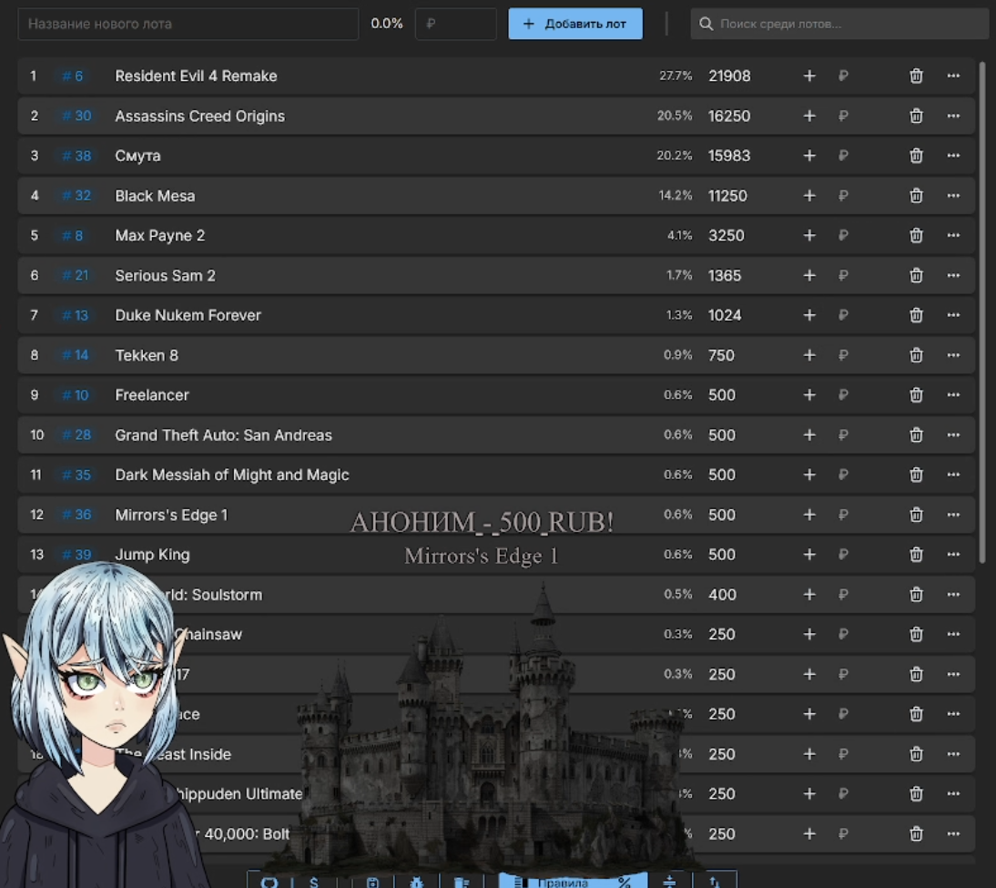Delete the Freelancer lot

point(916,394)
